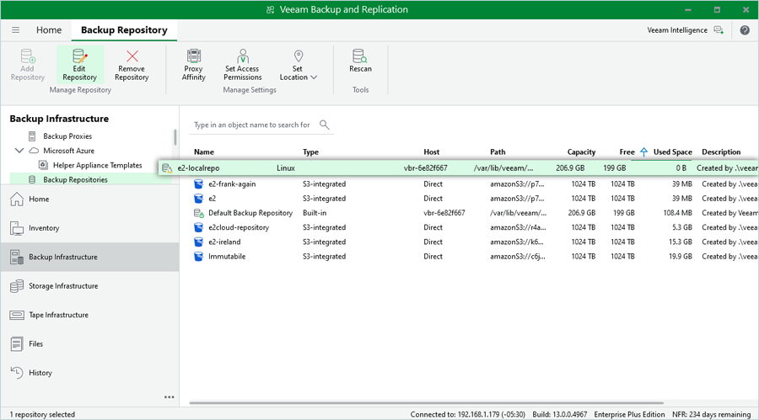Open the Storage Infrastructure view
This screenshot has height=420, width=759.
(x=63, y=286)
